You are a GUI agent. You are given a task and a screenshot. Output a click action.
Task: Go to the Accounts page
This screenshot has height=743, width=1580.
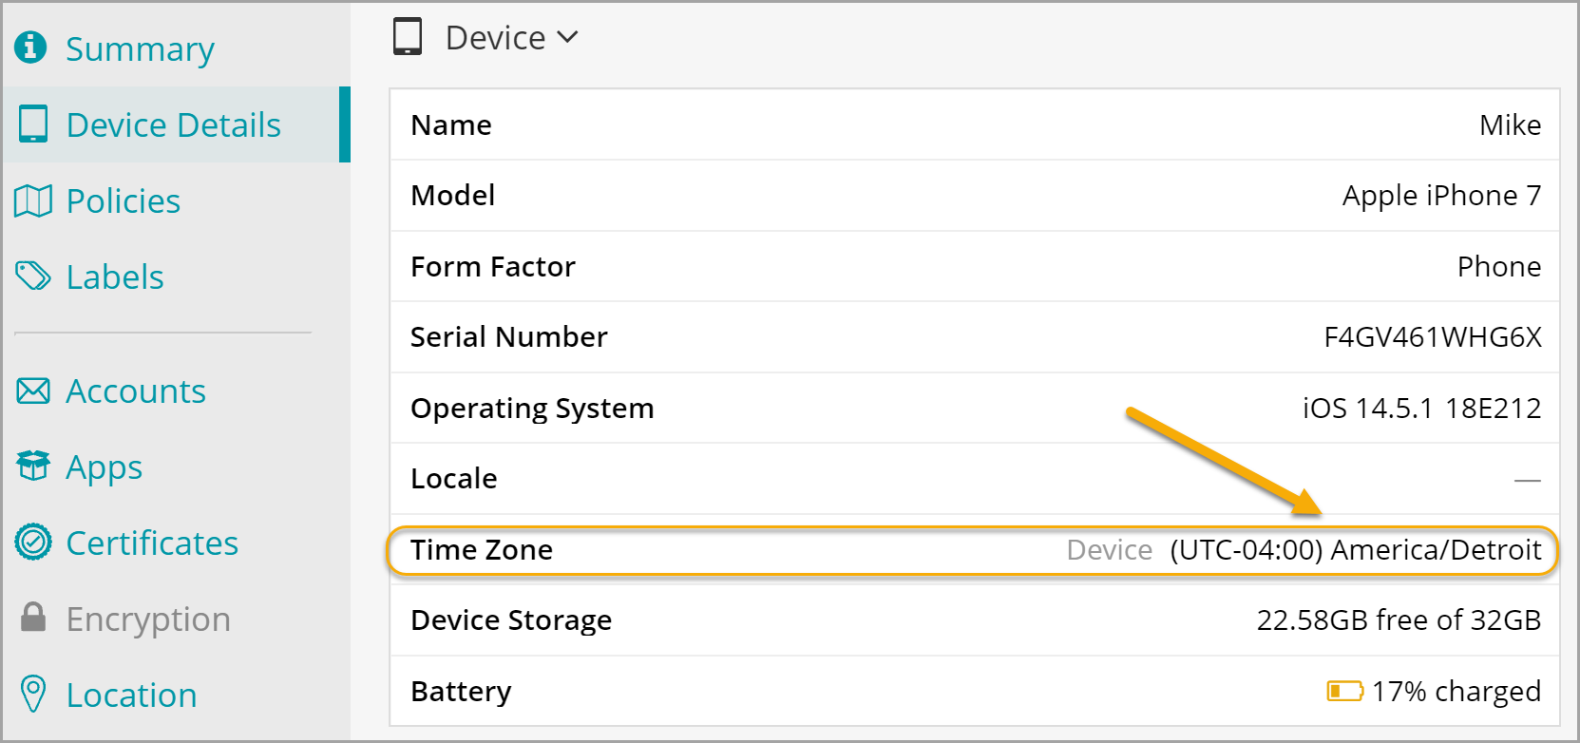[x=136, y=391]
